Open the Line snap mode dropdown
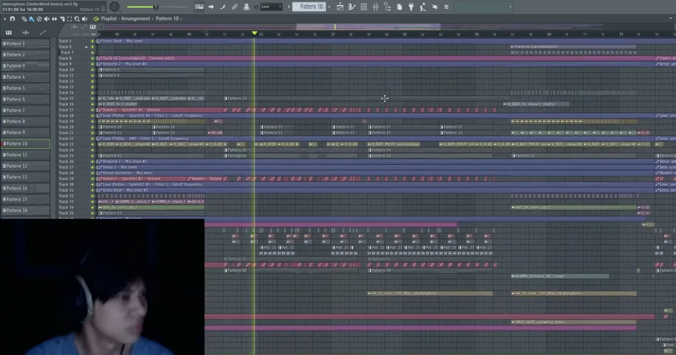 [271, 7]
